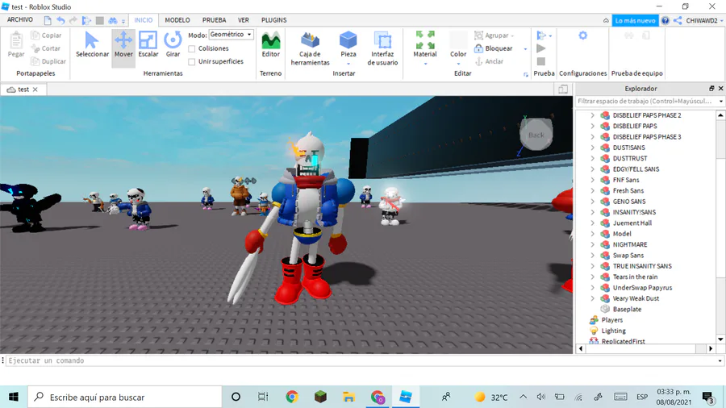Click the undo arrow in quick toolbar
The image size is (726, 408).
[60, 20]
